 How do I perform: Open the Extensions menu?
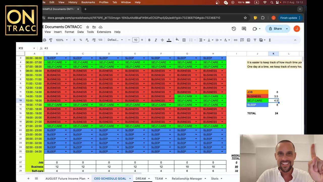(104, 32)
